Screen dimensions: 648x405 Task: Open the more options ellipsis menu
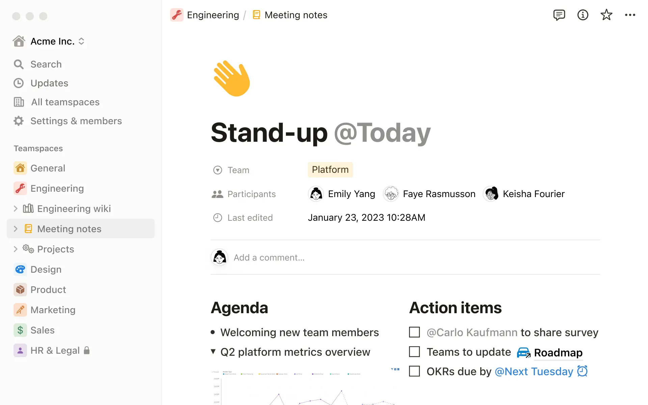click(x=631, y=15)
